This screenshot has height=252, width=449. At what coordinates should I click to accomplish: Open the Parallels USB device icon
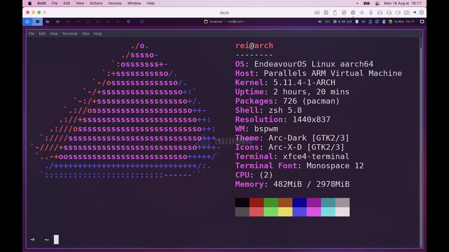pos(335,13)
